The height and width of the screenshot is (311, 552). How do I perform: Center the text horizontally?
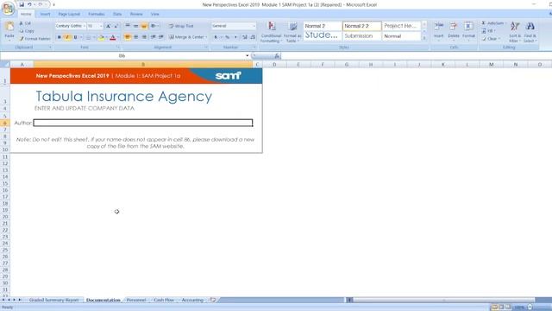coord(135,37)
